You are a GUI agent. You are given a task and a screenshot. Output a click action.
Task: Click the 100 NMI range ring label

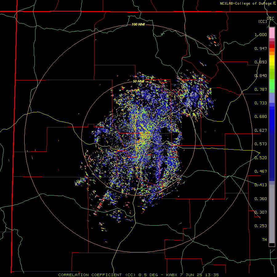(x=138, y=24)
